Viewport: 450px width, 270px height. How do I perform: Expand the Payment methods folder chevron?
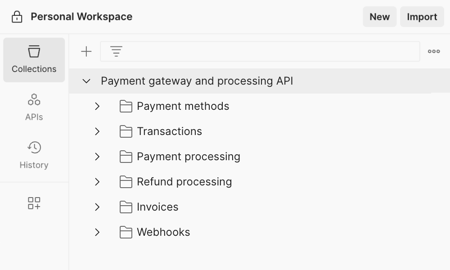[97, 106]
